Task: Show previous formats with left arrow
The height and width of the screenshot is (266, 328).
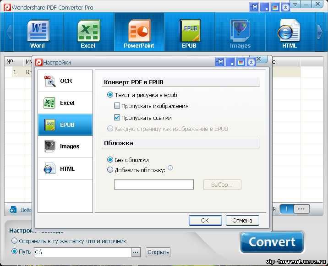Action: pos(9,32)
